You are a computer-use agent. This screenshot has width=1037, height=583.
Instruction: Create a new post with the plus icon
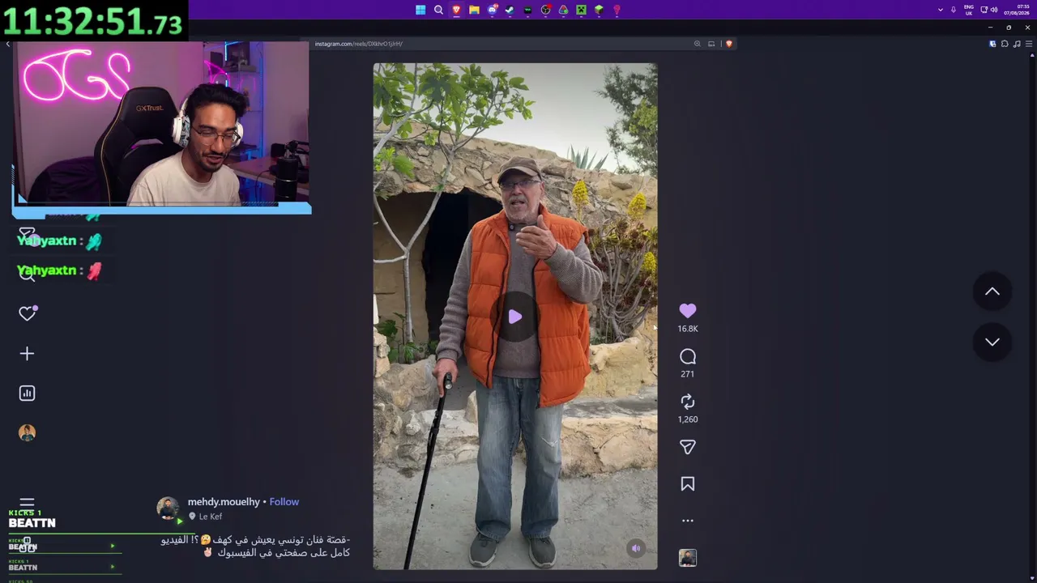click(x=27, y=353)
